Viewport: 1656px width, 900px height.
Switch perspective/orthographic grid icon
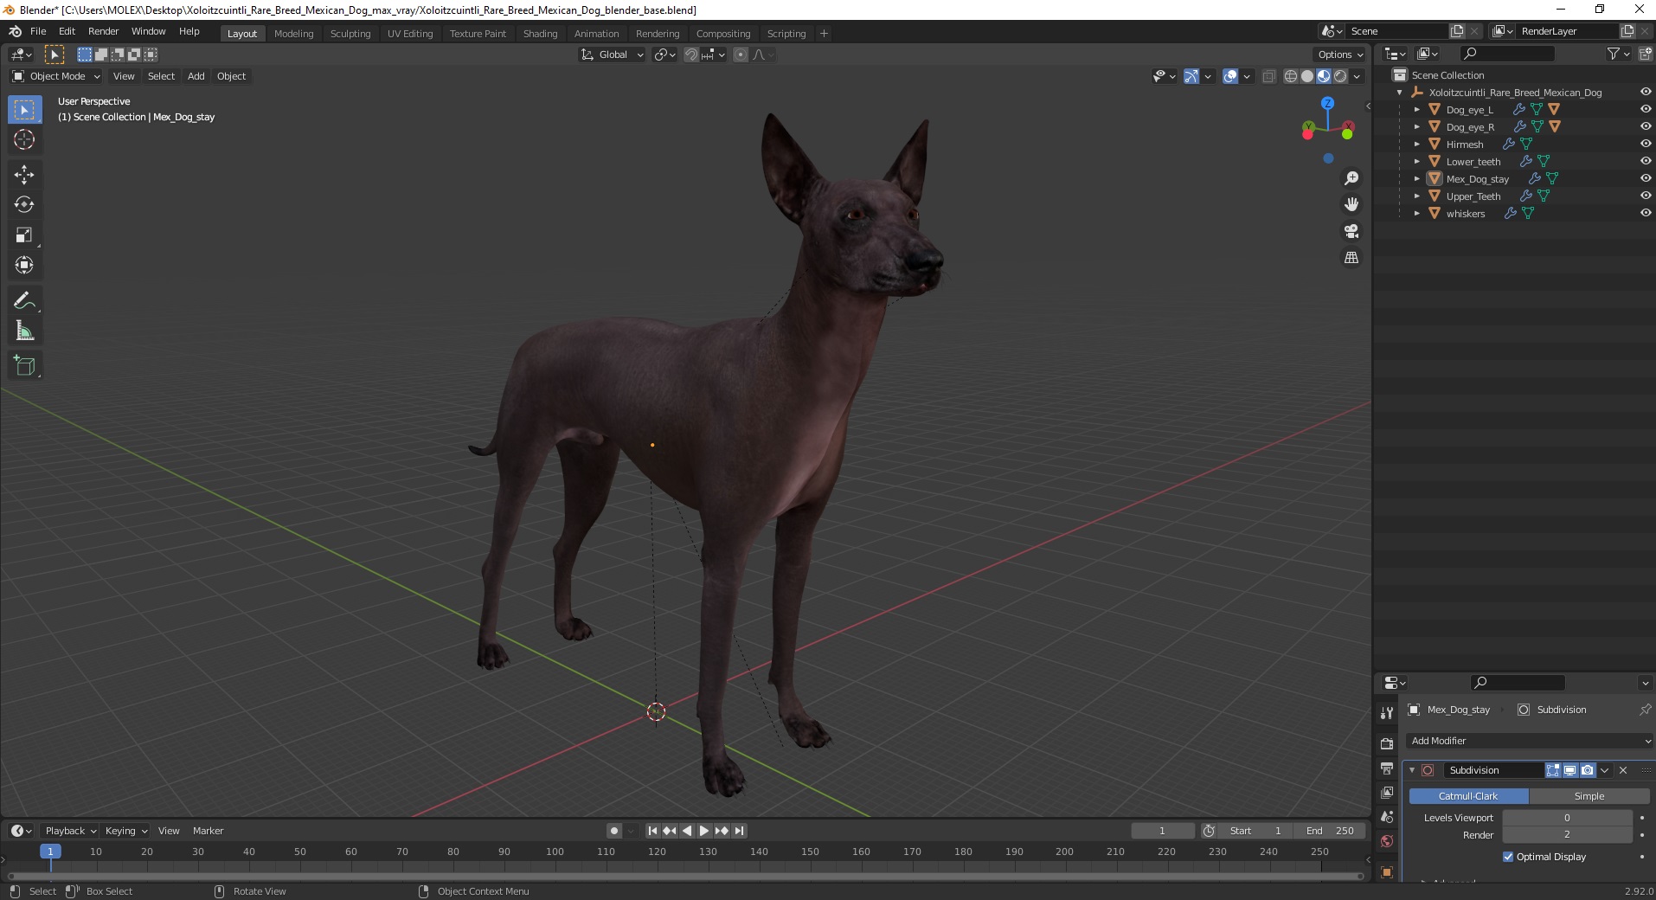tap(1351, 258)
